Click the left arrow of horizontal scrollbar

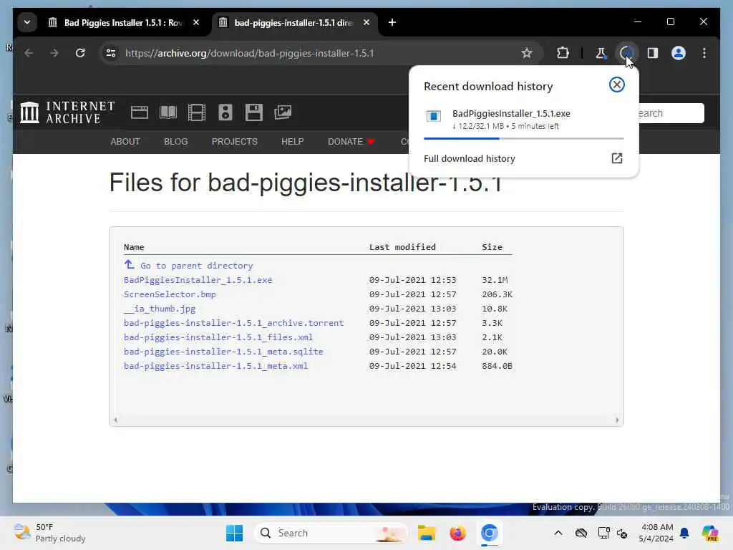[x=115, y=420]
